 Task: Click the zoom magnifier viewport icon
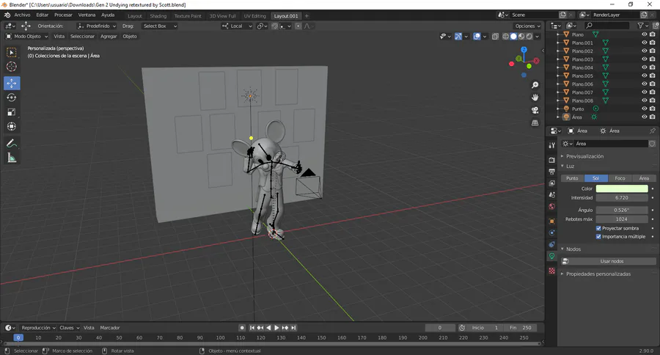[x=535, y=86]
